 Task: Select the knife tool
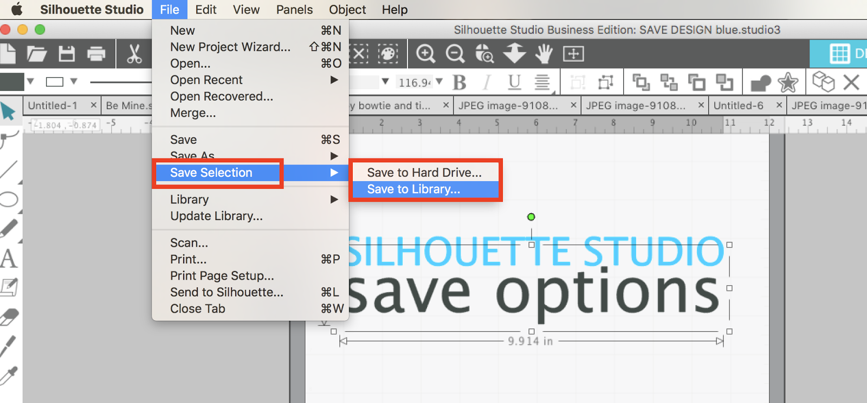(9, 346)
